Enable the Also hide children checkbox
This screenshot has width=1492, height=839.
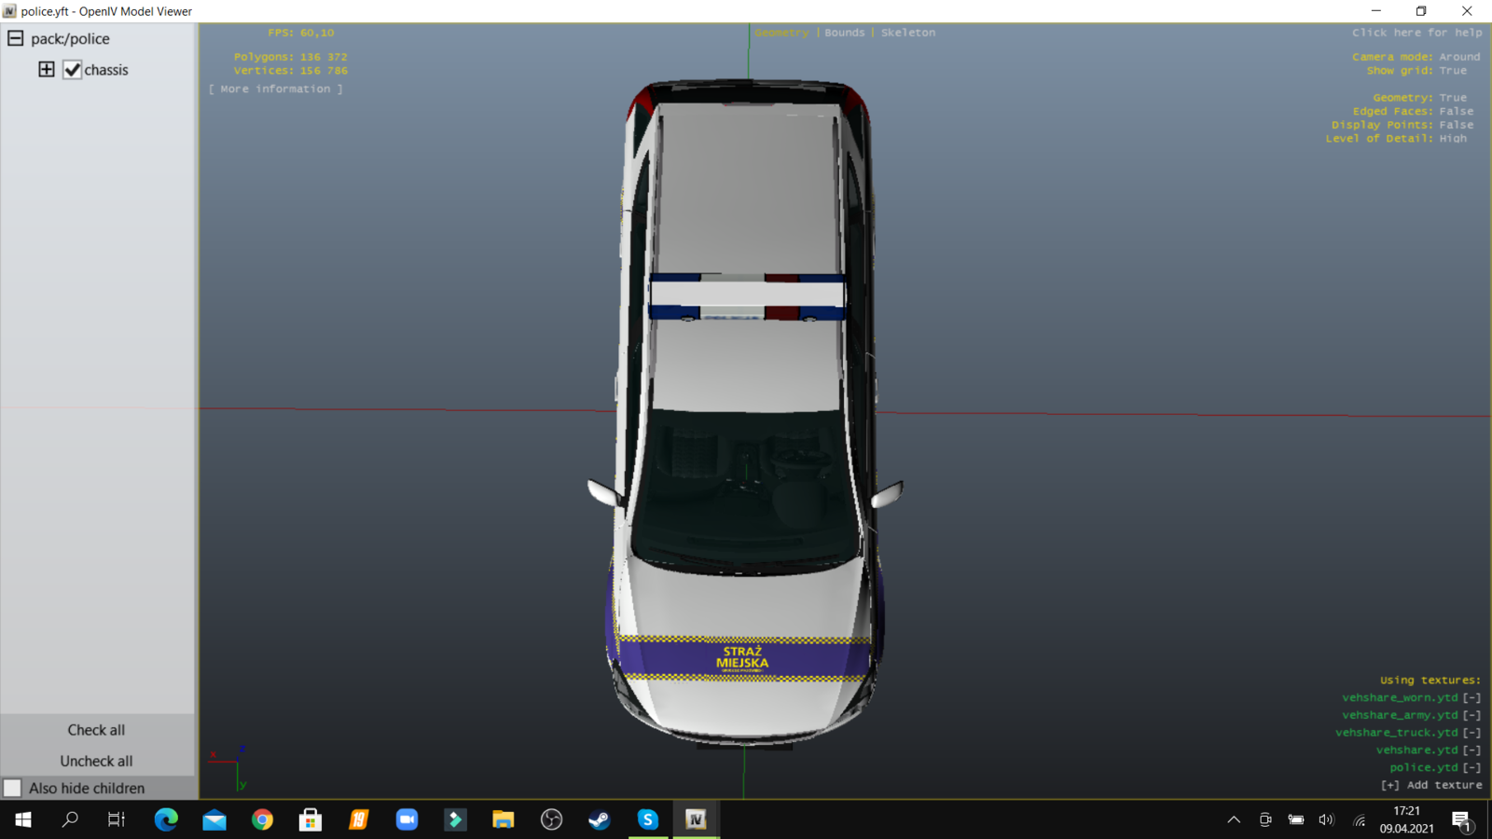[x=13, y=788]
